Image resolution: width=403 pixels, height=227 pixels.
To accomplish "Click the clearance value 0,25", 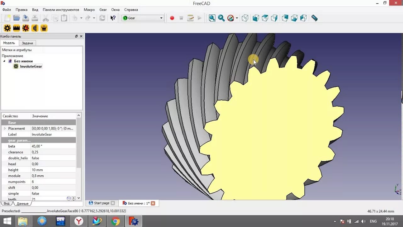I will 54,152.
